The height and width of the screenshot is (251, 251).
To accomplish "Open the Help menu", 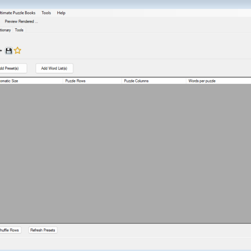I will pos(61,13).
